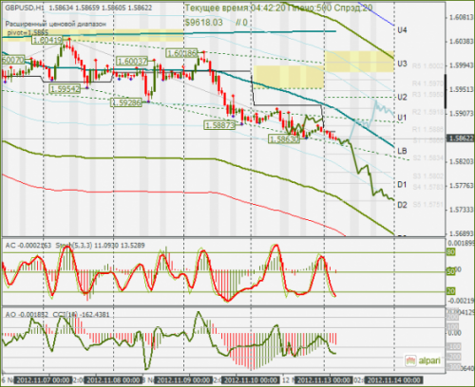Click the stochastic 80 level marker

(x=451, y=252)
